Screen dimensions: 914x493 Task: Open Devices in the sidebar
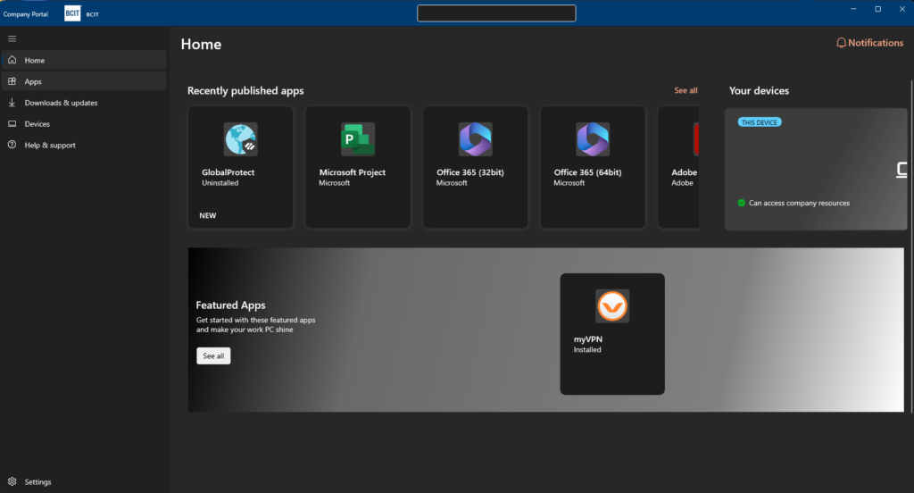(84, 123)
